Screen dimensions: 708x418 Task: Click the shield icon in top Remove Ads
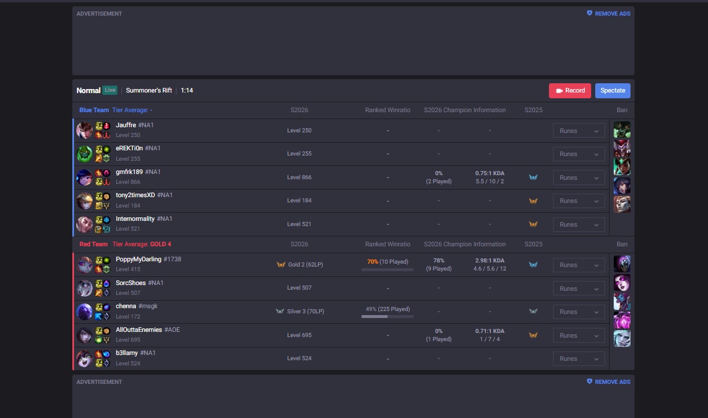(x=589, y=13)
